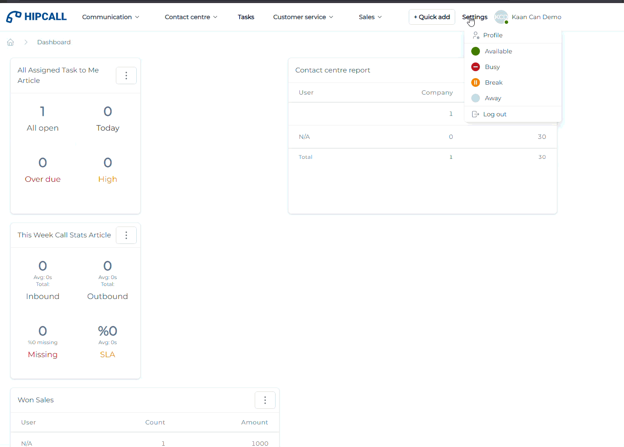Expand the Contact centre dropdown menu

click(x=191, y=17)
